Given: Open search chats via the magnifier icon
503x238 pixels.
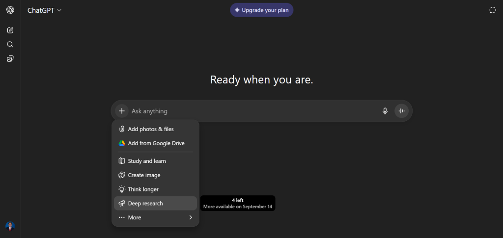Looking at the screenshot, I should click(10, 44).
